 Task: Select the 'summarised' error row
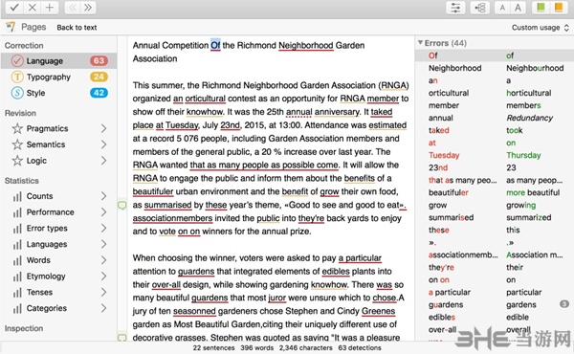495,217
